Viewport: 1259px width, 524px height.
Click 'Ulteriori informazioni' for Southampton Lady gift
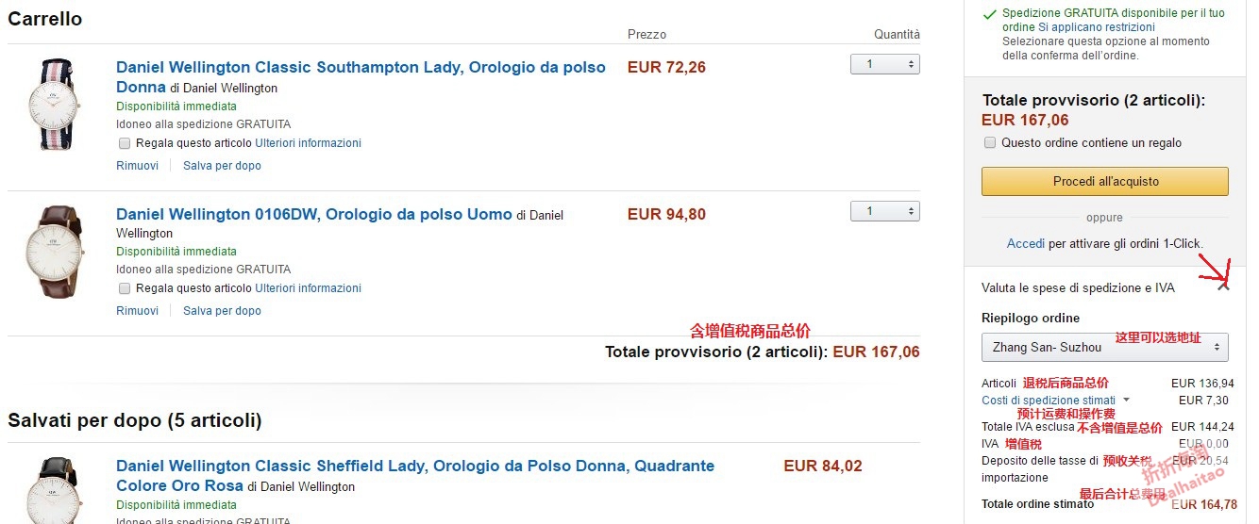(308, 143)
